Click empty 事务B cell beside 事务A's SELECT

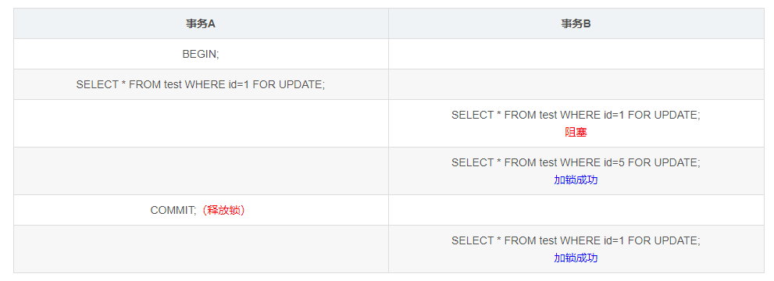[x=576, y=84]
